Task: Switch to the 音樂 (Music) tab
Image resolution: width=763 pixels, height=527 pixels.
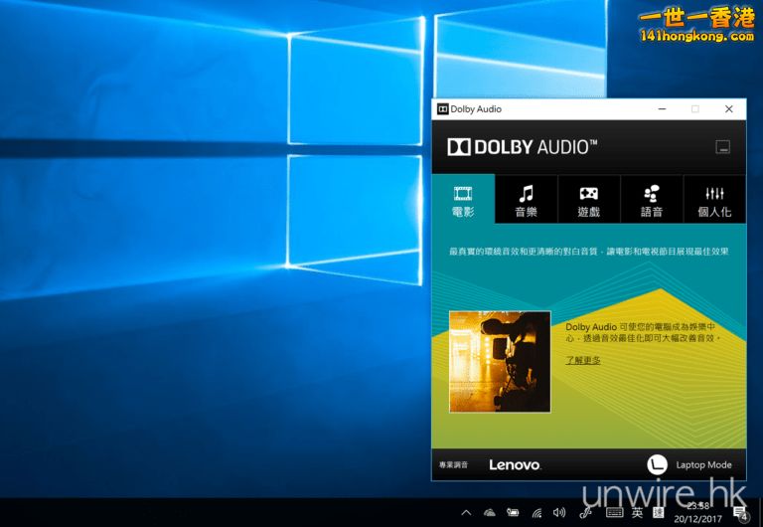Action: pyautogui.click(x=526, y=199)
